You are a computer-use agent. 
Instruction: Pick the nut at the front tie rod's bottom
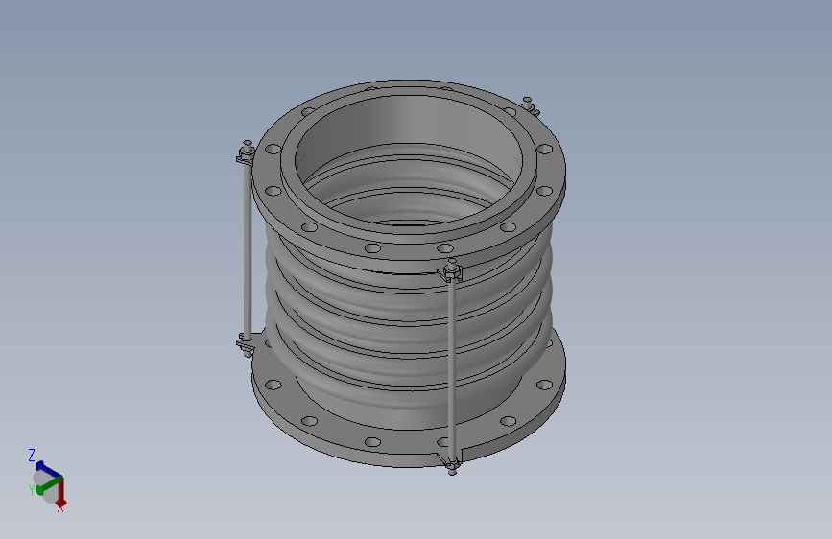pos(452,467)
